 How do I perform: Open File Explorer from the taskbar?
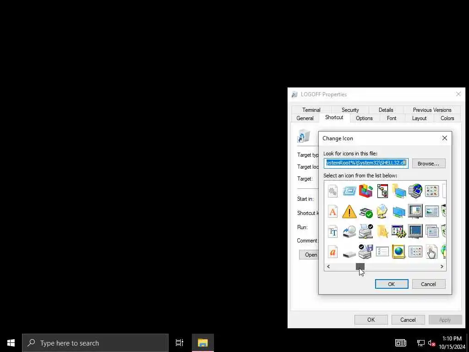coord(202,343)
